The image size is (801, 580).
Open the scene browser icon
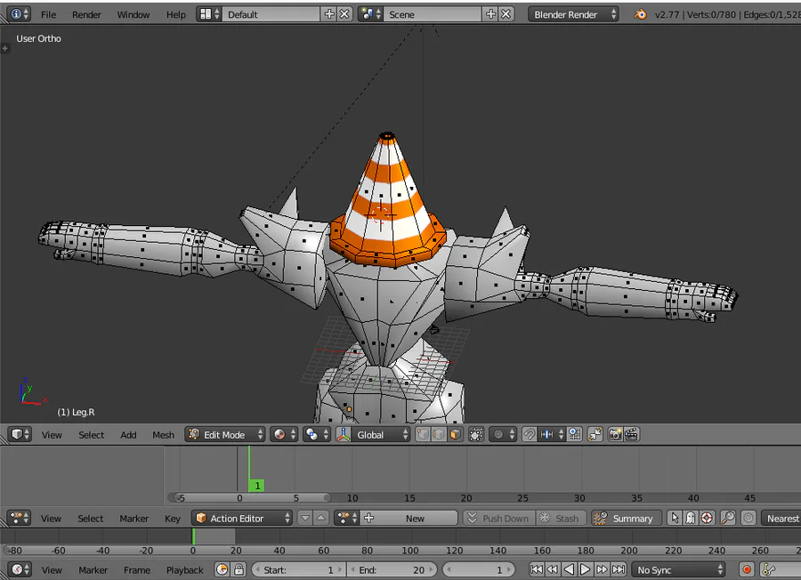(x=370, y=14)
